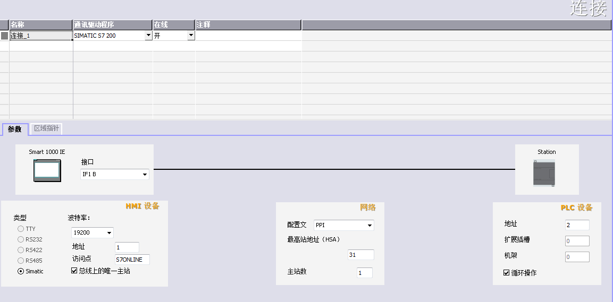Select the TTY type radio button
Image resolution: width=613 pixels, height=302 pixels.
(21, 229)
